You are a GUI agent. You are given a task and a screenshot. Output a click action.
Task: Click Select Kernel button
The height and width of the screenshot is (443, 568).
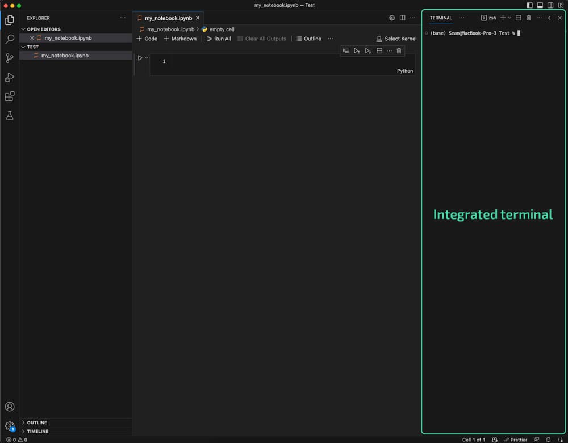(396, 39)
